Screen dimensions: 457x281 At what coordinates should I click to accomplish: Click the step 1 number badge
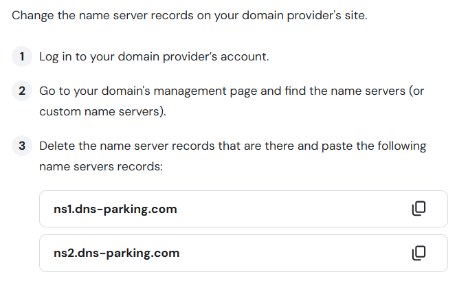pyautogui.click(x=23, y=56)
